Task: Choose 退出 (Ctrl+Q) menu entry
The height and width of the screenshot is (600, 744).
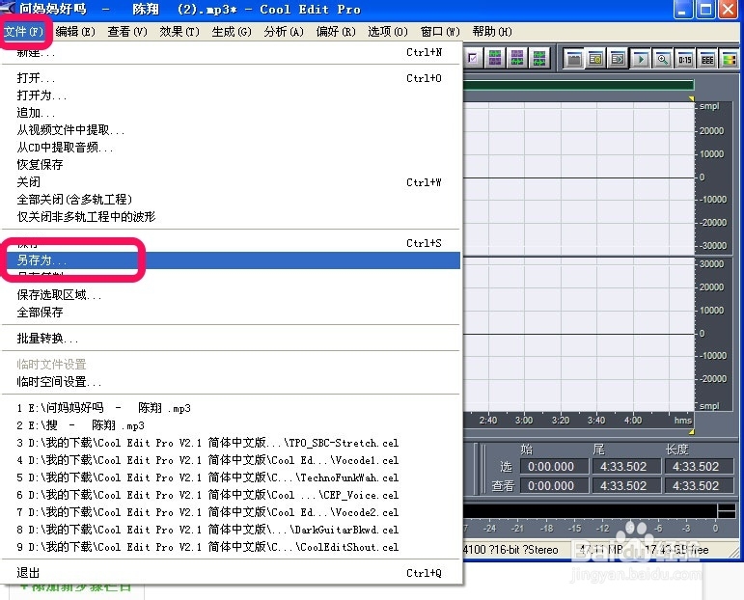Action: click(231, 573)
